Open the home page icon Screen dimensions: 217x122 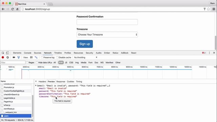[17, 9]
